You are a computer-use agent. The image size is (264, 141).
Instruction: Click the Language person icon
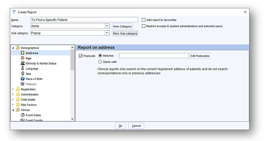[x=22, y=68]
